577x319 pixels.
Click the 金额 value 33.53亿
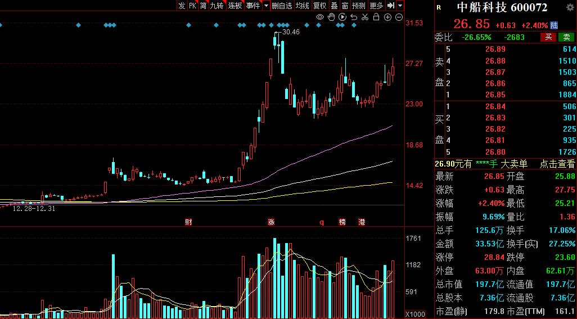tap(489, 244)
